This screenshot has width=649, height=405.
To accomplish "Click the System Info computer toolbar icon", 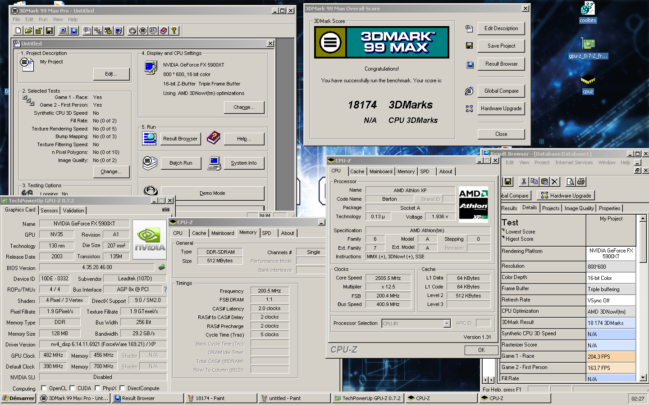I will [x=63, y=31].
